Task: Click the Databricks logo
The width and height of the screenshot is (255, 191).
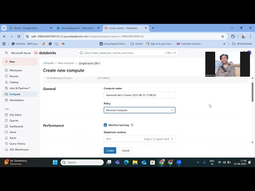Action: click(x=45, y=53)
